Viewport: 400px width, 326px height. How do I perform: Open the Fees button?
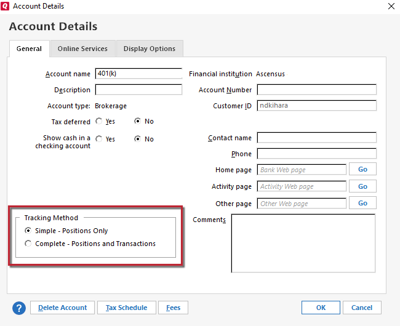click(x=173, y=308)
